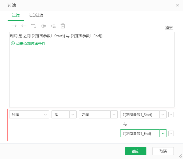Click the resize grip at dialog corner

coord(180,156)
